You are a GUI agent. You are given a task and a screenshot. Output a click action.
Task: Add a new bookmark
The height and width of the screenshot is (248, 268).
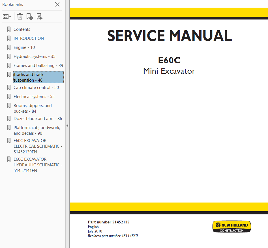29,17
